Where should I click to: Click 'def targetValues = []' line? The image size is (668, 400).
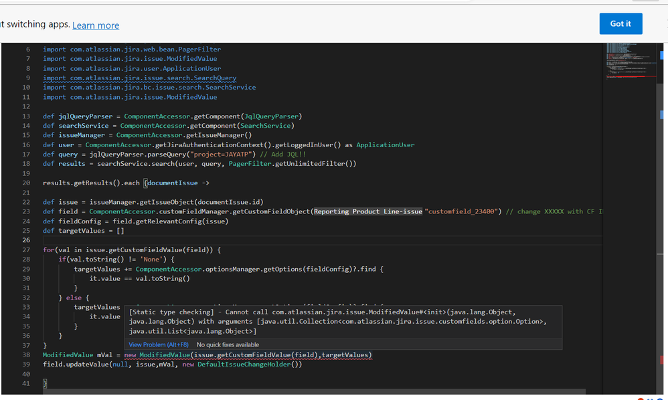click(84, 231)
